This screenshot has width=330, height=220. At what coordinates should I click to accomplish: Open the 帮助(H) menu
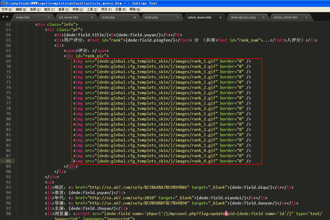click(135, 9)
